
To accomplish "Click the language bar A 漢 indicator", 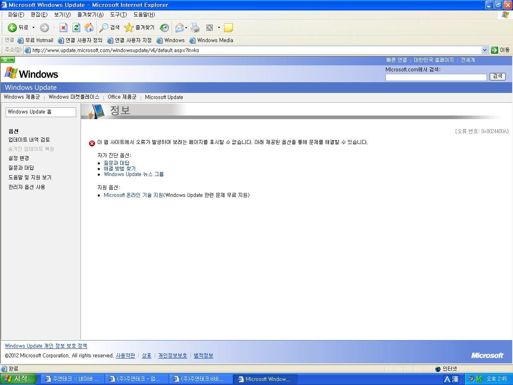I will (x=451, y=379).
